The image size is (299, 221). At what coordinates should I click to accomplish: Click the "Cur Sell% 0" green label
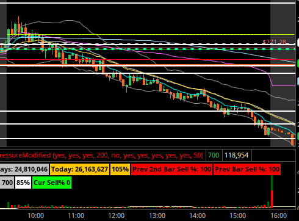click(52, 183)
